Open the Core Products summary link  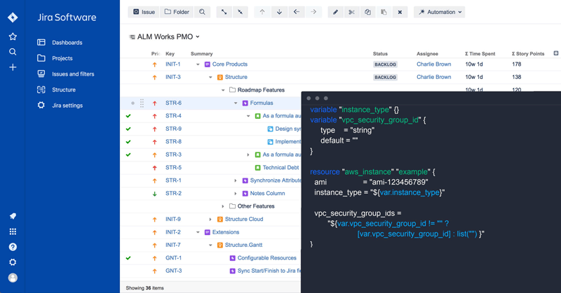click(230, 64)
